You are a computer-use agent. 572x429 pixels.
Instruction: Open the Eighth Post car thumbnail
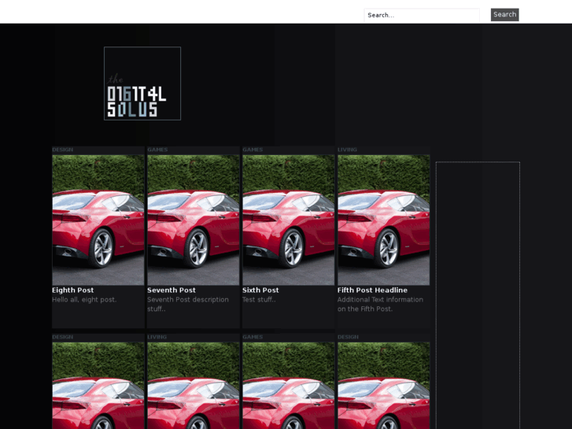coord(98,220)
